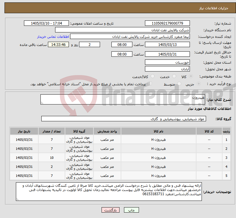Click the price validity date 1405/03/31 field
This screenshot has width=236, height=218.
(167, 54)
